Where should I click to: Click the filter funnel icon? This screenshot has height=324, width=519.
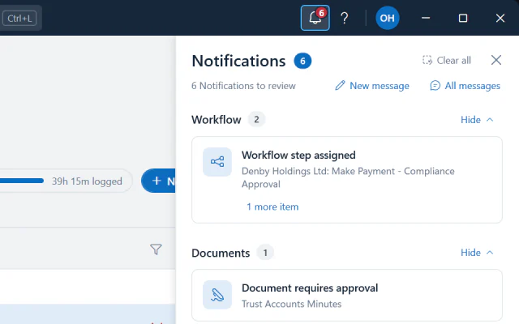click(156, 249)
